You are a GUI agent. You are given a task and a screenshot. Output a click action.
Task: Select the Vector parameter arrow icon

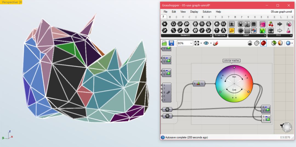point(165,30)
